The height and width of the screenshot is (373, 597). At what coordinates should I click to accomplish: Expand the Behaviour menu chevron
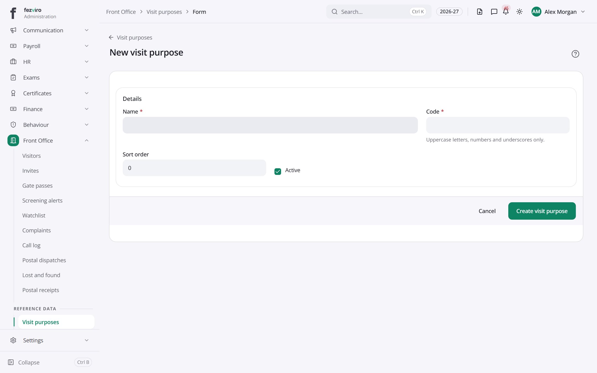[x=87, y=125]
